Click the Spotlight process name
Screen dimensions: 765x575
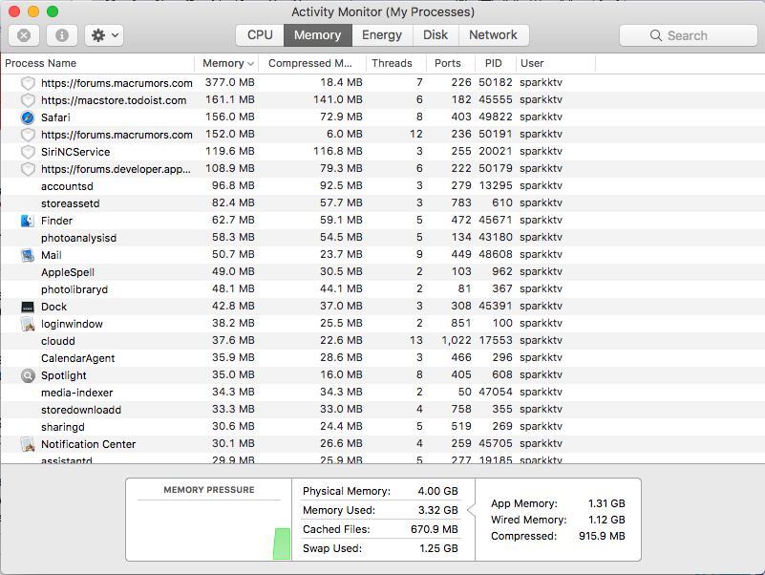63,375
